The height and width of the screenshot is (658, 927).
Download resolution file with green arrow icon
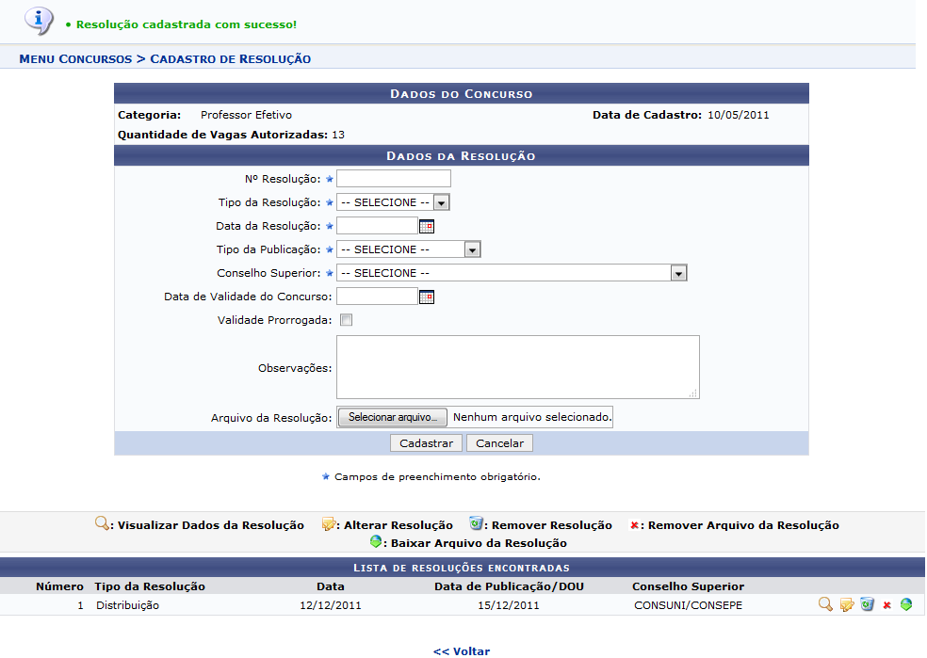pyautogui.click(x=905, y=605)
